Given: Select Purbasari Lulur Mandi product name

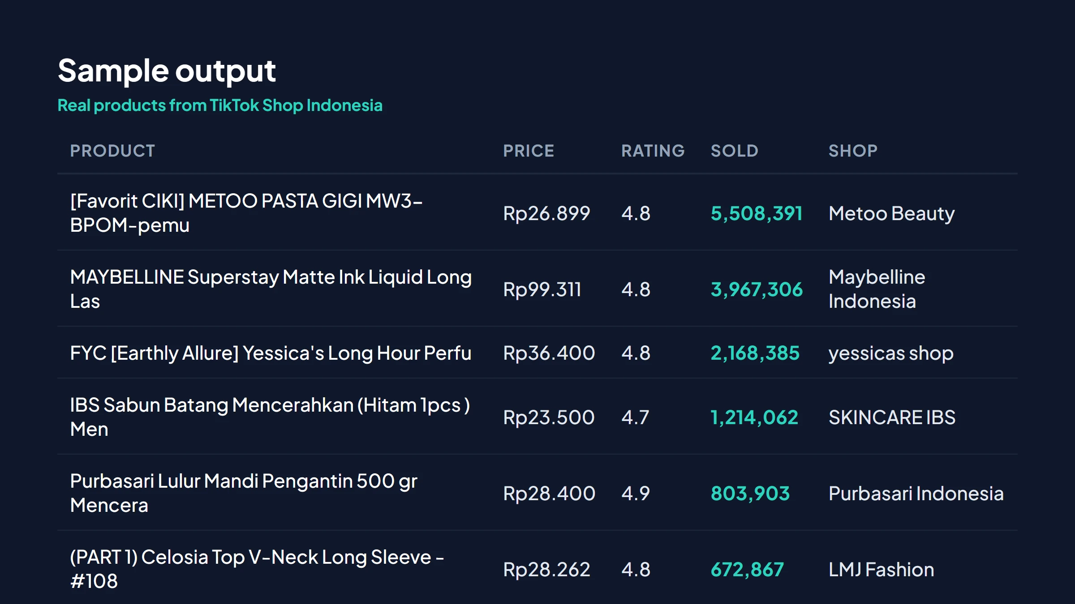Looking at the screenshot, I should pyautogui.click(x=244, y=493).
